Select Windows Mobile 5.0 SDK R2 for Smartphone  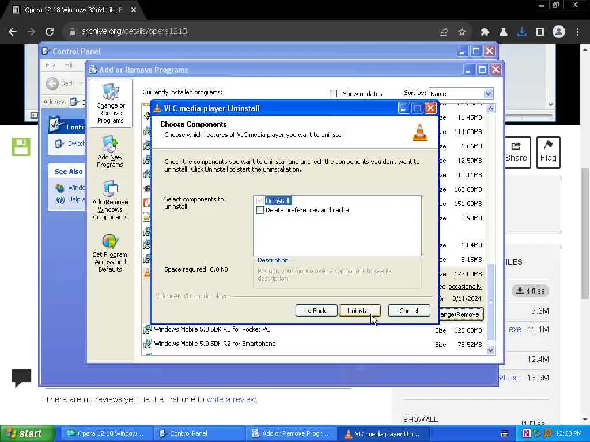point(215,344)
